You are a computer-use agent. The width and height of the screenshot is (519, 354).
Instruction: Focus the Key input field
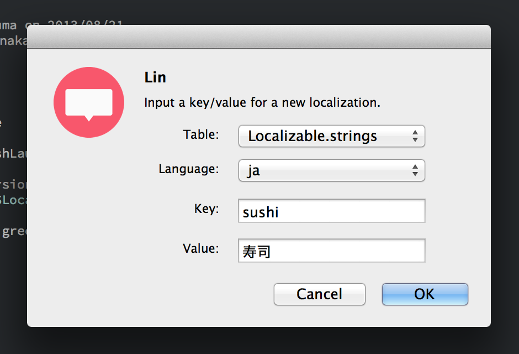(331, 211)
